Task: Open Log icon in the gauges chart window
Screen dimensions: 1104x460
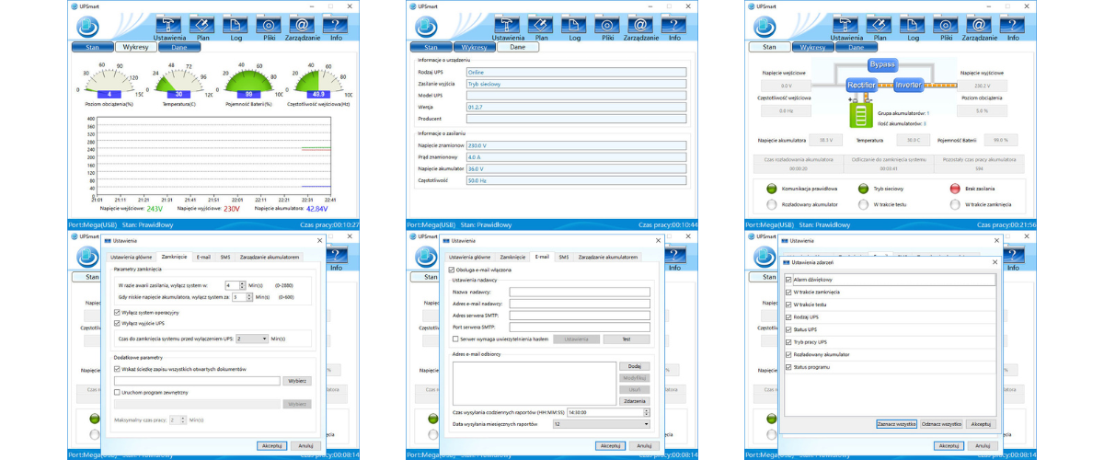Action: click(236, 26)
